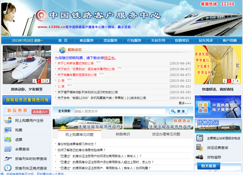Click 主要营业站受理服务电话 link text
243x175 pixels.
coord(223,138)
